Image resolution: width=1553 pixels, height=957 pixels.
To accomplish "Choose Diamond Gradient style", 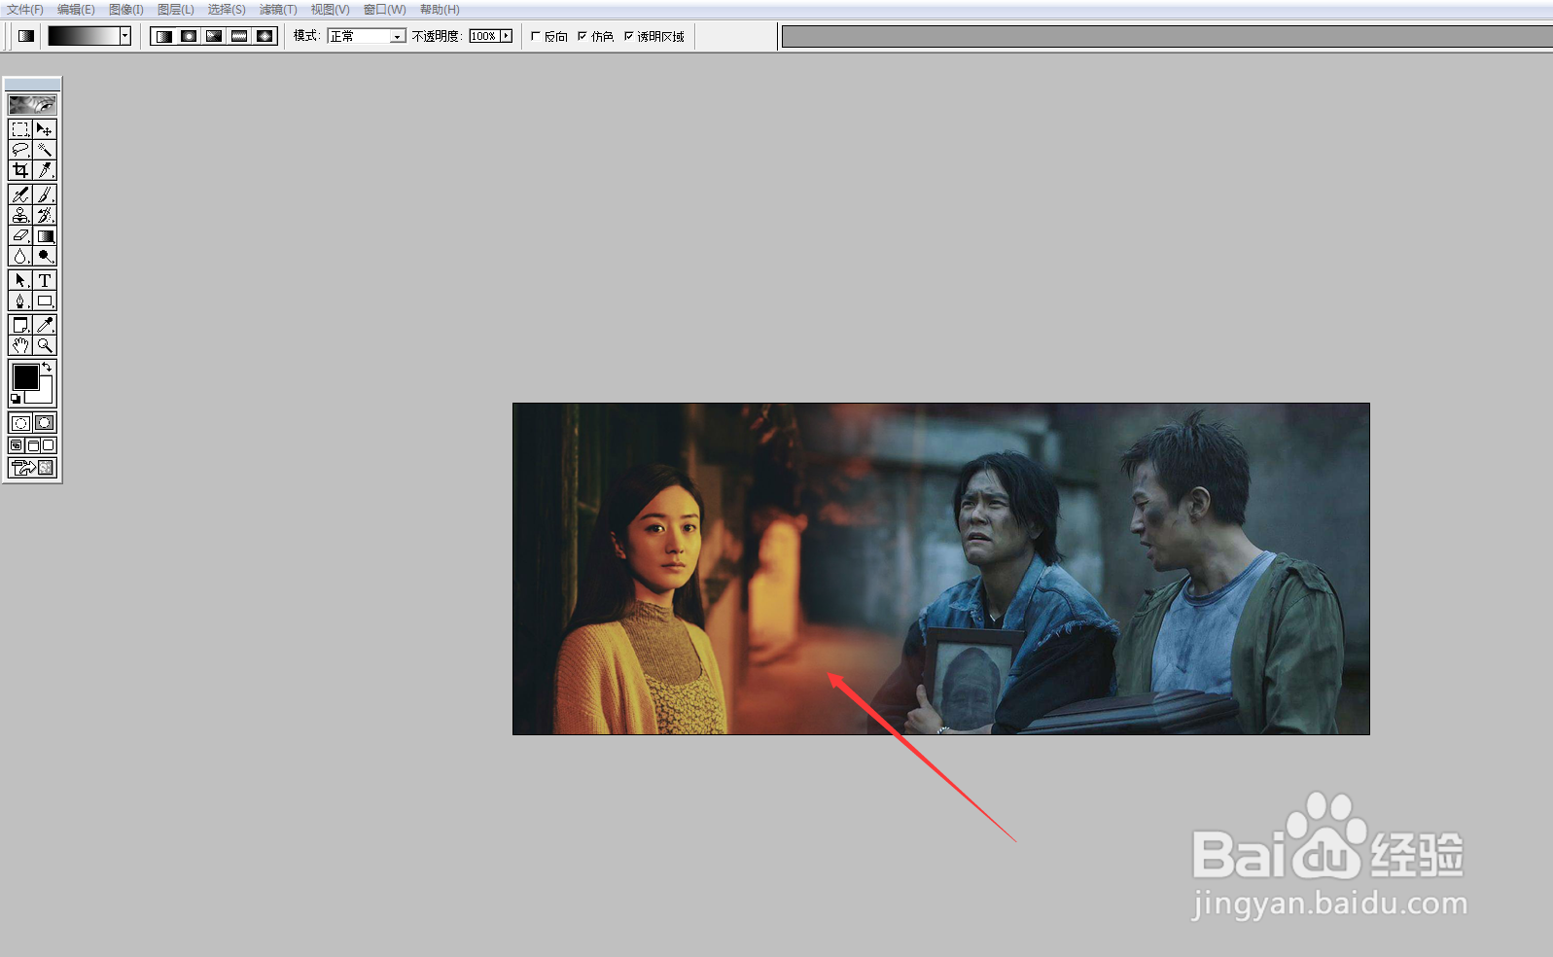I will [265, 36].
